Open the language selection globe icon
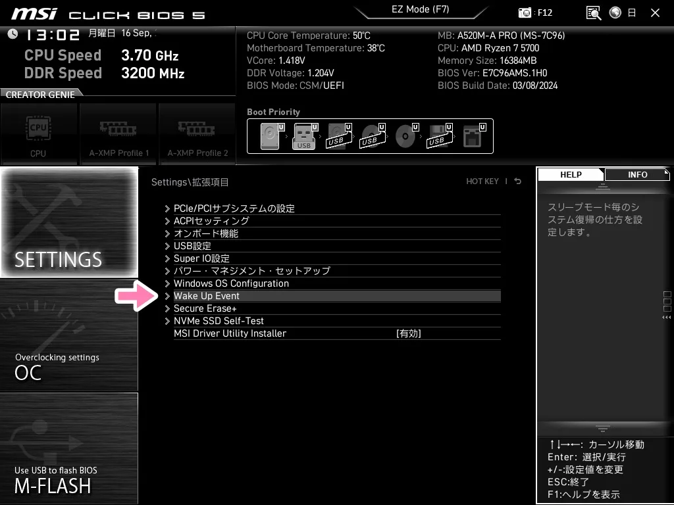The image size is (674, 505). pyautogui.click(x=615, y=12)
